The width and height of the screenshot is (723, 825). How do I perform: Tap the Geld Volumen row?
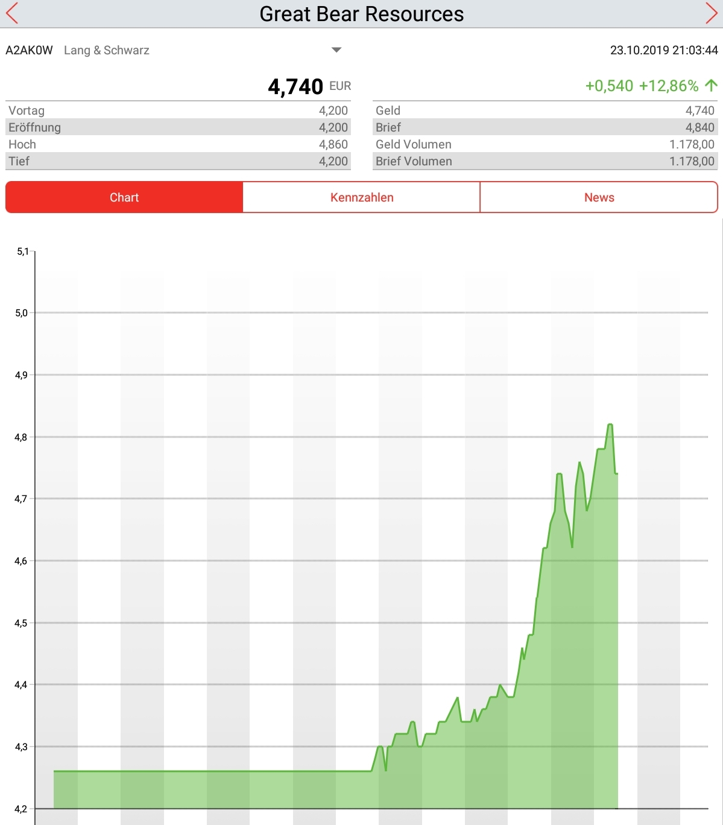(x=545, y=144)
